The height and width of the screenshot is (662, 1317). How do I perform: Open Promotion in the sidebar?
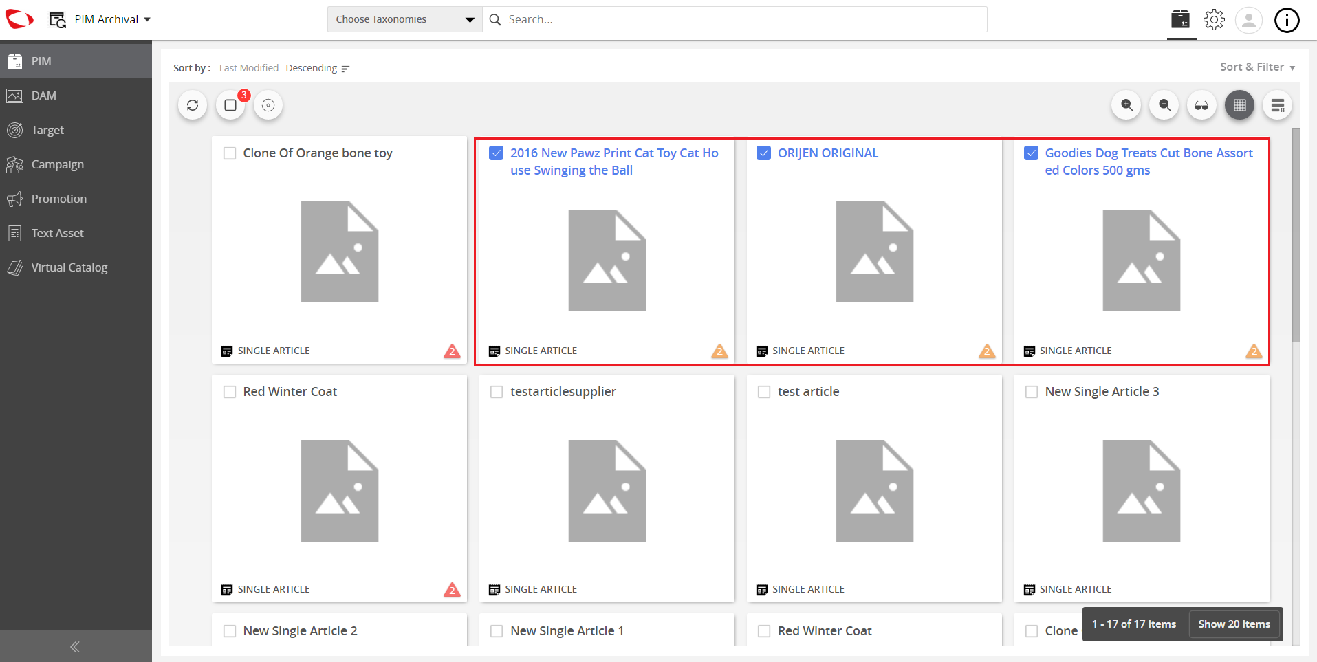tap(76, 199)
